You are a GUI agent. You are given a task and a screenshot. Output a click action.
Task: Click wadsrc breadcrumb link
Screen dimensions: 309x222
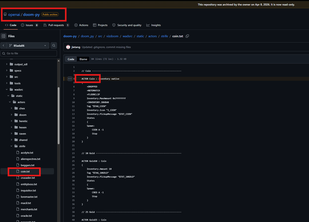pos(127,36)
